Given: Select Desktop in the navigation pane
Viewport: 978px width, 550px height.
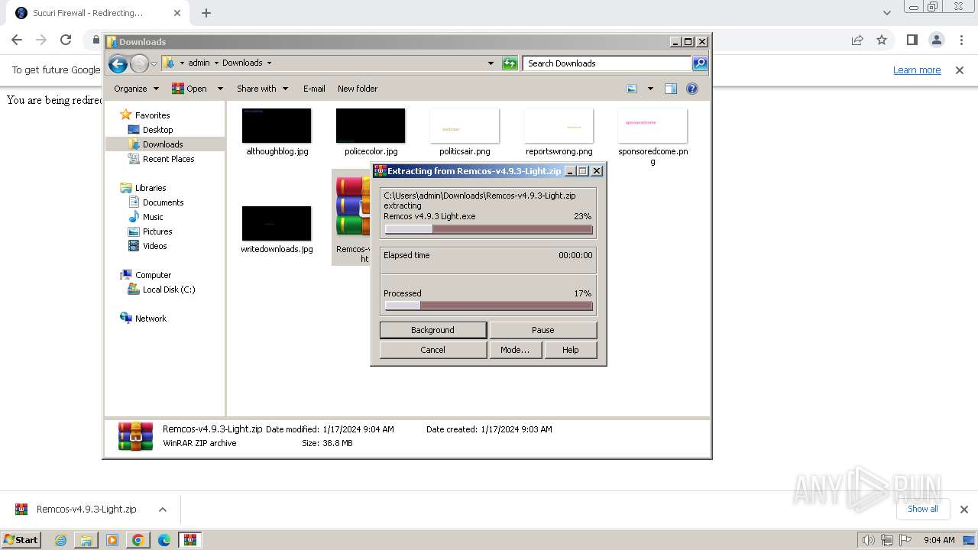Looking at the screenshot, I should pyautogui.click(x=157, y=130).
